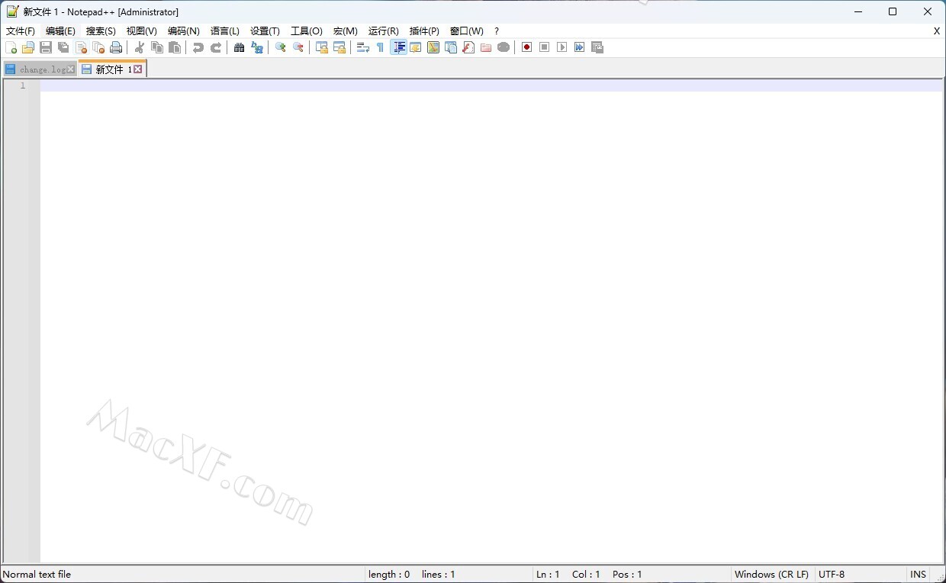The image size is (946, 583).
Task: Maximize the Notepad++ window
Action: (893, 11)
